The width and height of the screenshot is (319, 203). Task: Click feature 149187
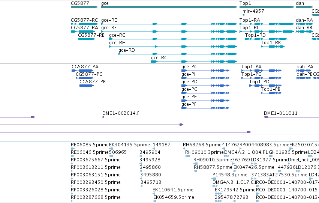coord(162,145)
